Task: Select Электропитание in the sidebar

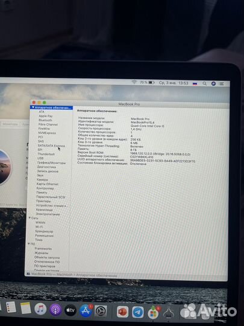Action: [48, 214]
